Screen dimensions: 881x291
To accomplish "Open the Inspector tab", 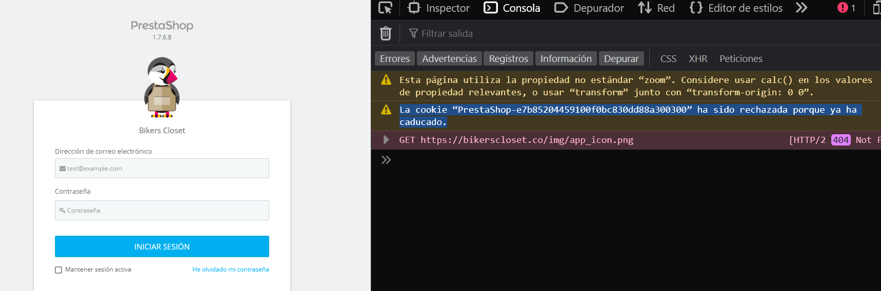I will [438, 8].
